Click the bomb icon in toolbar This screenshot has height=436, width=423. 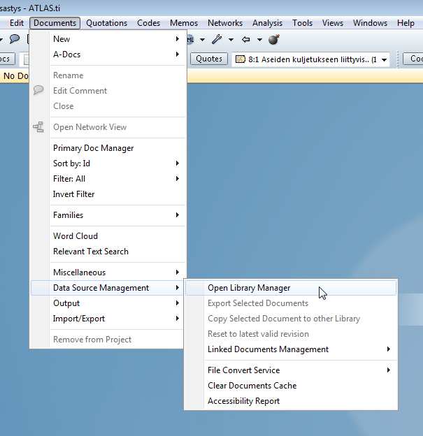click(274, 40)
